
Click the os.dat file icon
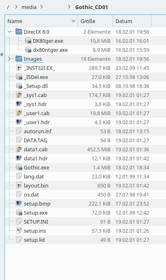coord(19,194)
